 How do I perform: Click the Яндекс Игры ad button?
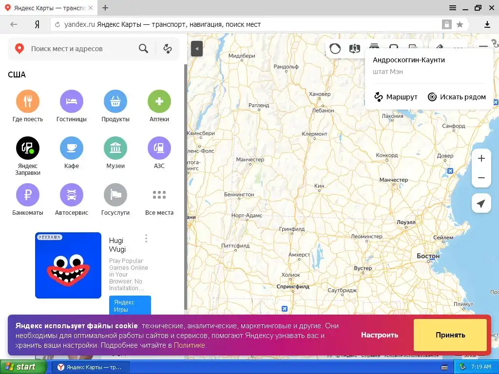(130, 305)
